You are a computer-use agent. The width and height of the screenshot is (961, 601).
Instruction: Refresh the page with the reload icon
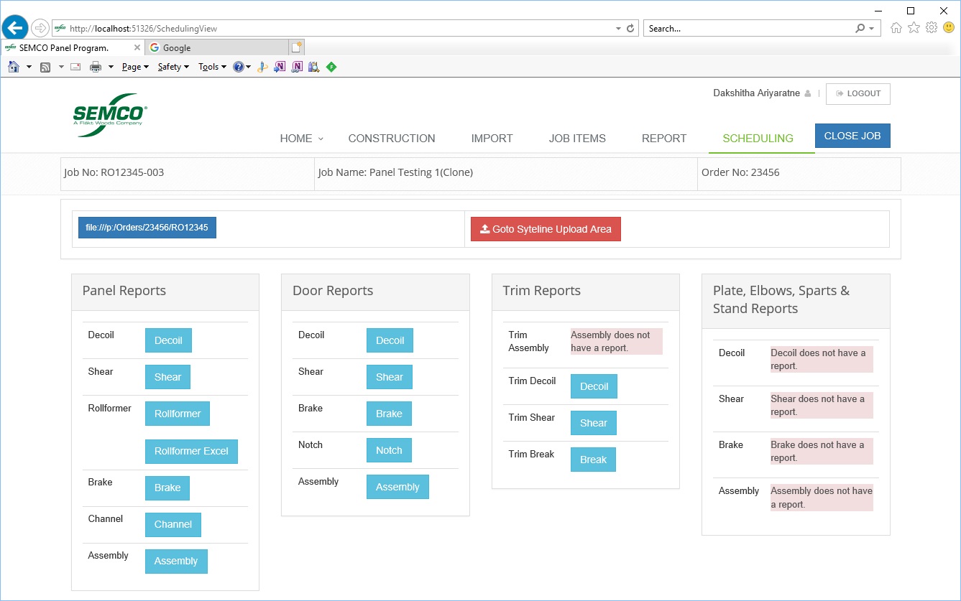coord(631,29)
